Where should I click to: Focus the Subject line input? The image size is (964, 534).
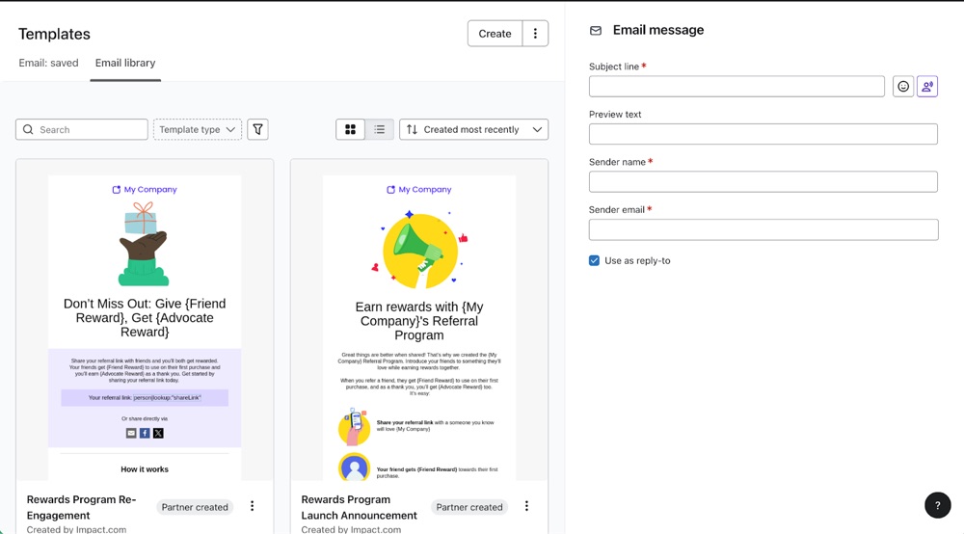point(736,87)
